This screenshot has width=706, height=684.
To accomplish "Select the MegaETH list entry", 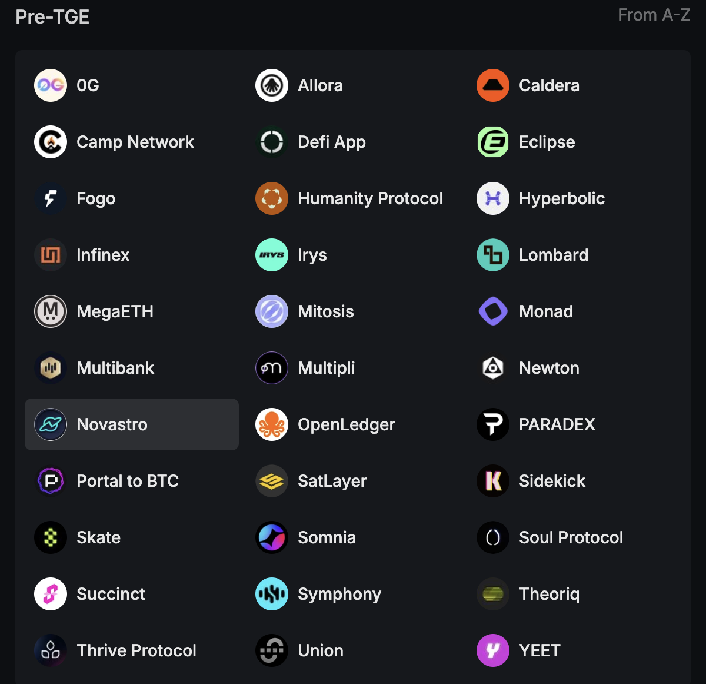I will click(132, 311).
